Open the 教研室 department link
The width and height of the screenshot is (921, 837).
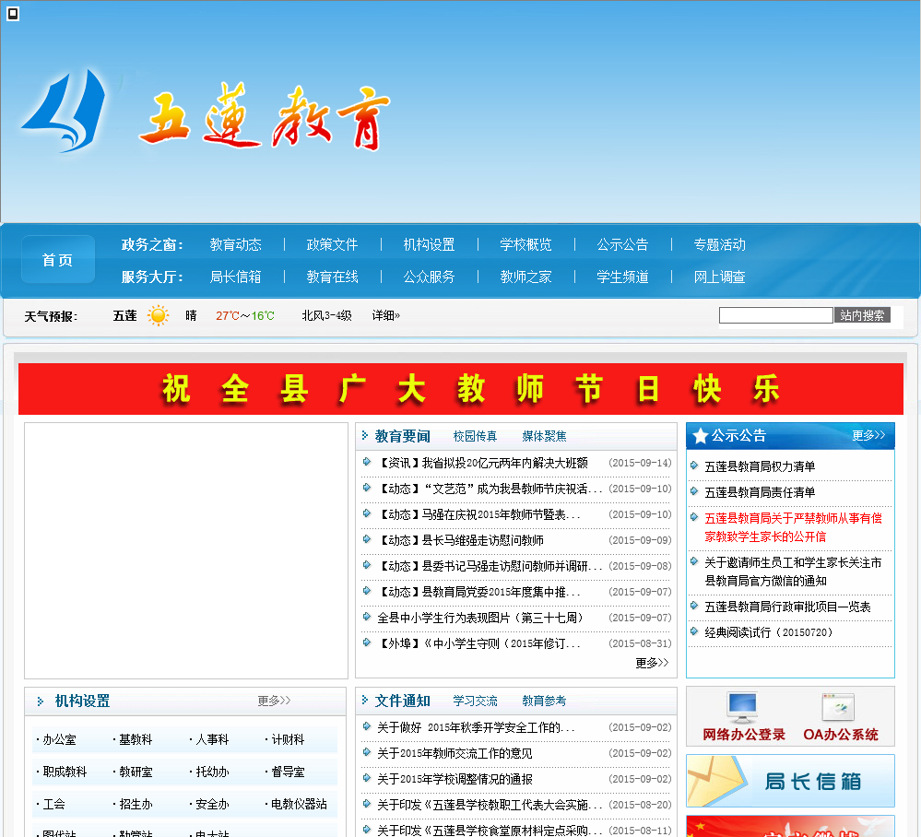click(x=136, y=772)
